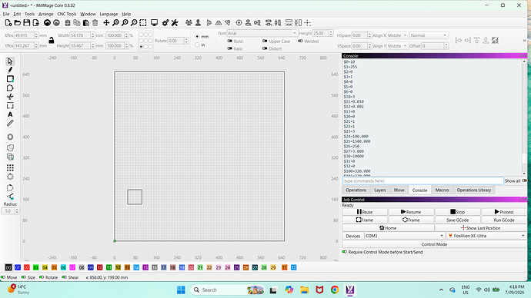Viewport: 531px width, 298px height.
Task: Click the Windows Start button
Action: point(181,290)
